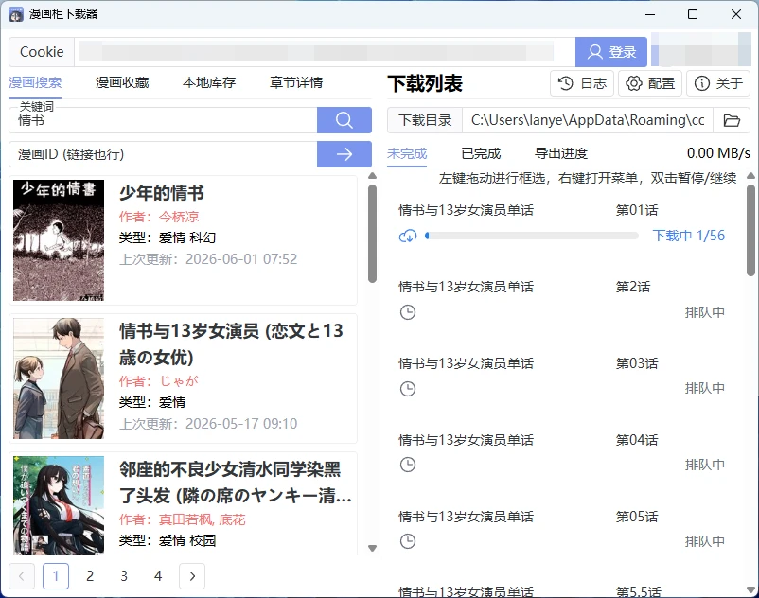The width and height of the screenshot is (759, 598).
Task: Click the download list scrollbar thumb
Action: [x=750, y=231]
